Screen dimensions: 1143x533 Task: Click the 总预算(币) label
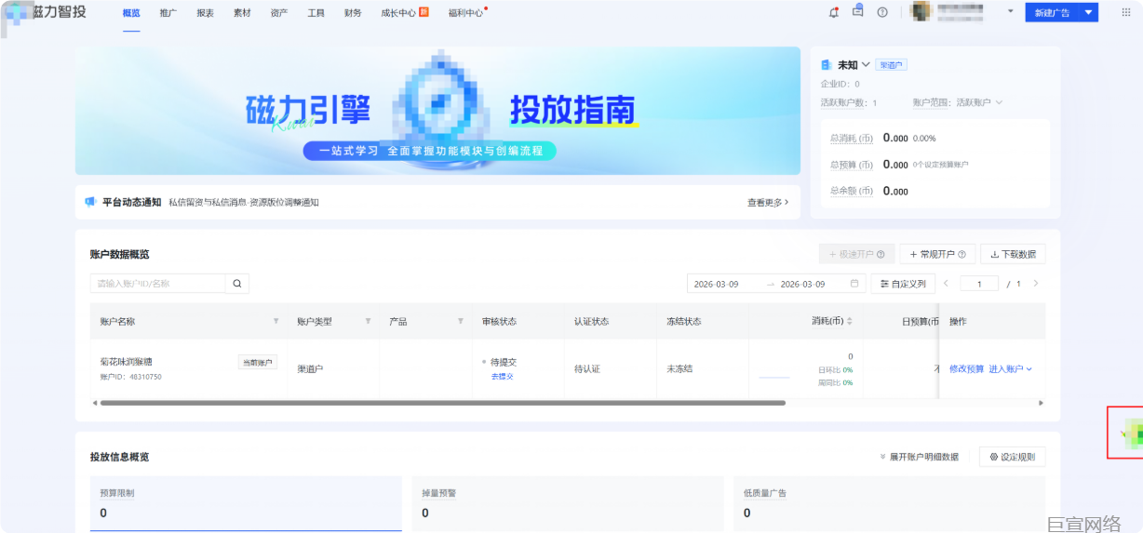(852, 165)
